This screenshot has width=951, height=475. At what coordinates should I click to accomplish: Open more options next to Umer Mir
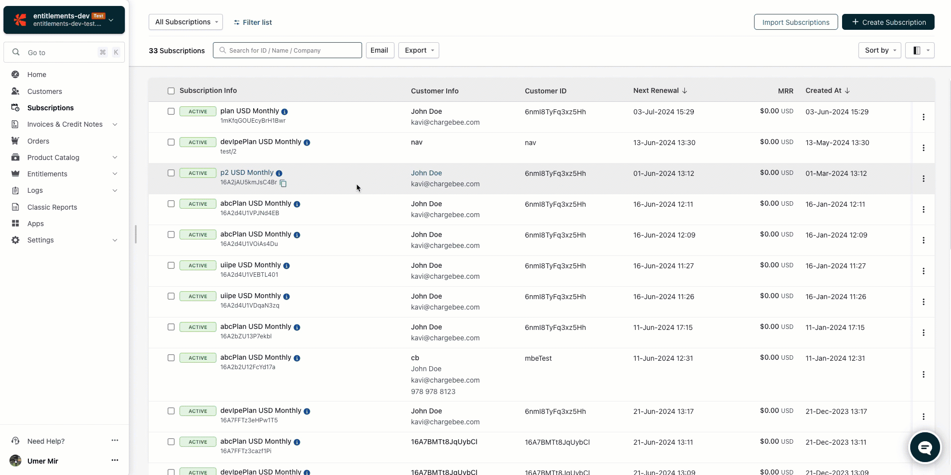click(x=115, y=461)
